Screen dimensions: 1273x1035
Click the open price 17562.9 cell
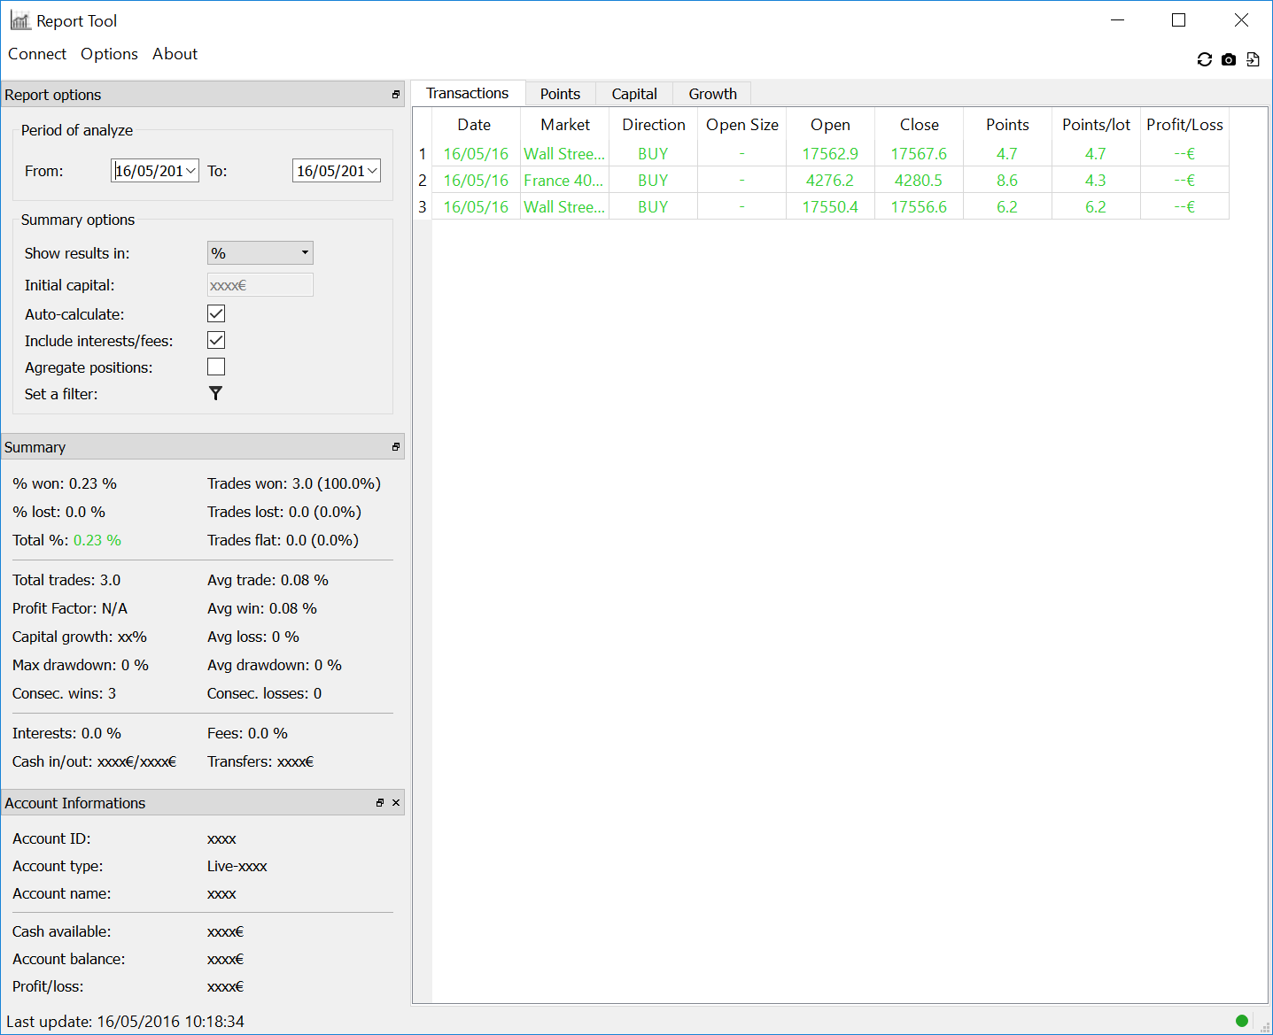click(x=831, y=153)
